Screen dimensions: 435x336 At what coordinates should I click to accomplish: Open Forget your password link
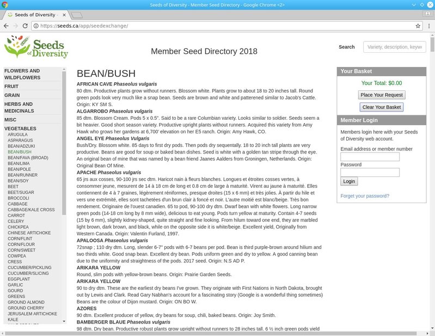click(365, 196)
